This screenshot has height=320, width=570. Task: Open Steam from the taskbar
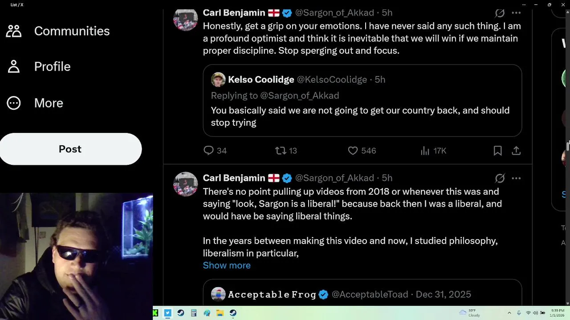[x=180, y=313]
